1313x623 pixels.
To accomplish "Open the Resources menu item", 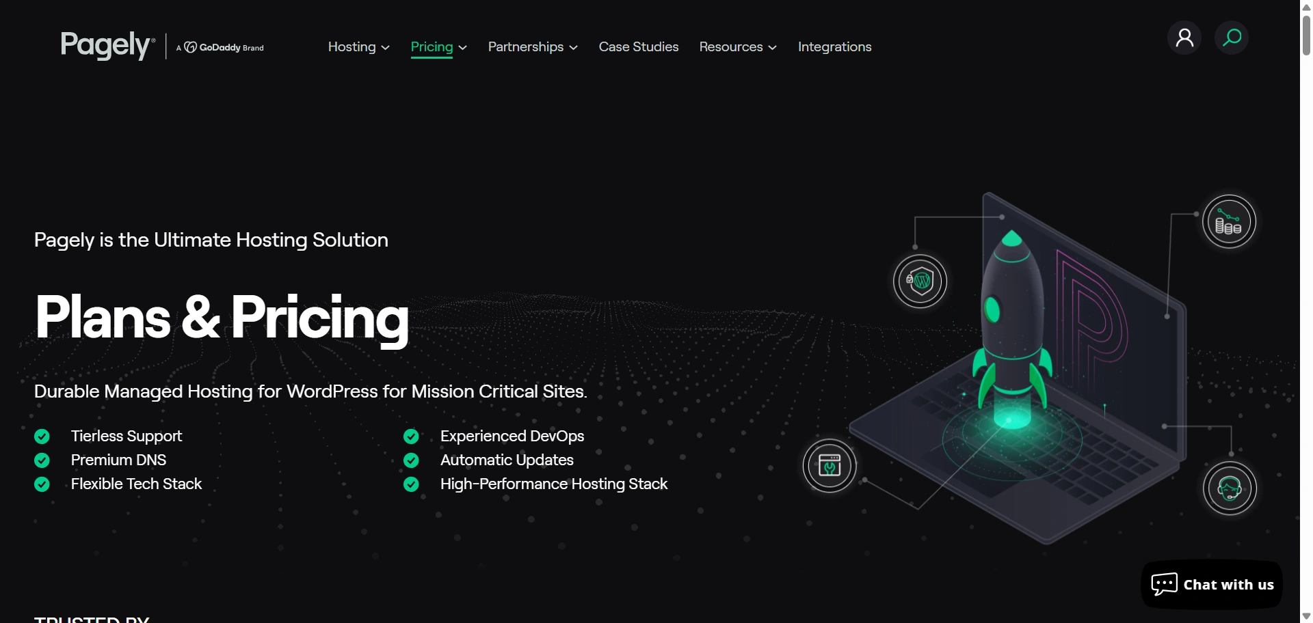I will [731, 46].
